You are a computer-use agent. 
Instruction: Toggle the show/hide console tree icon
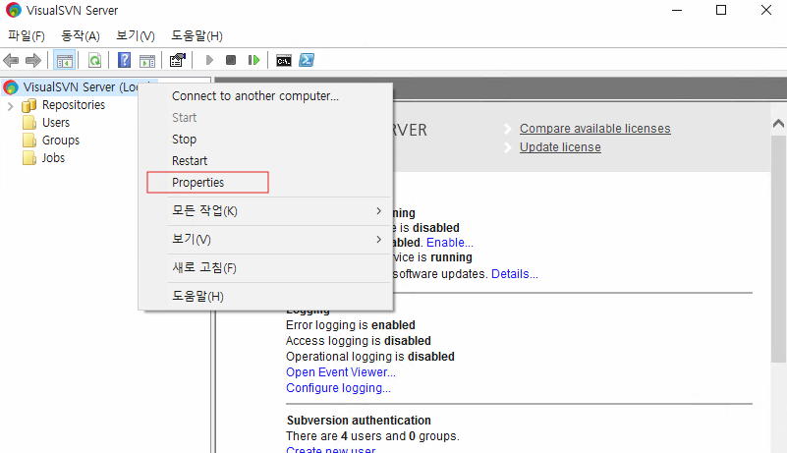coord(65,61)
